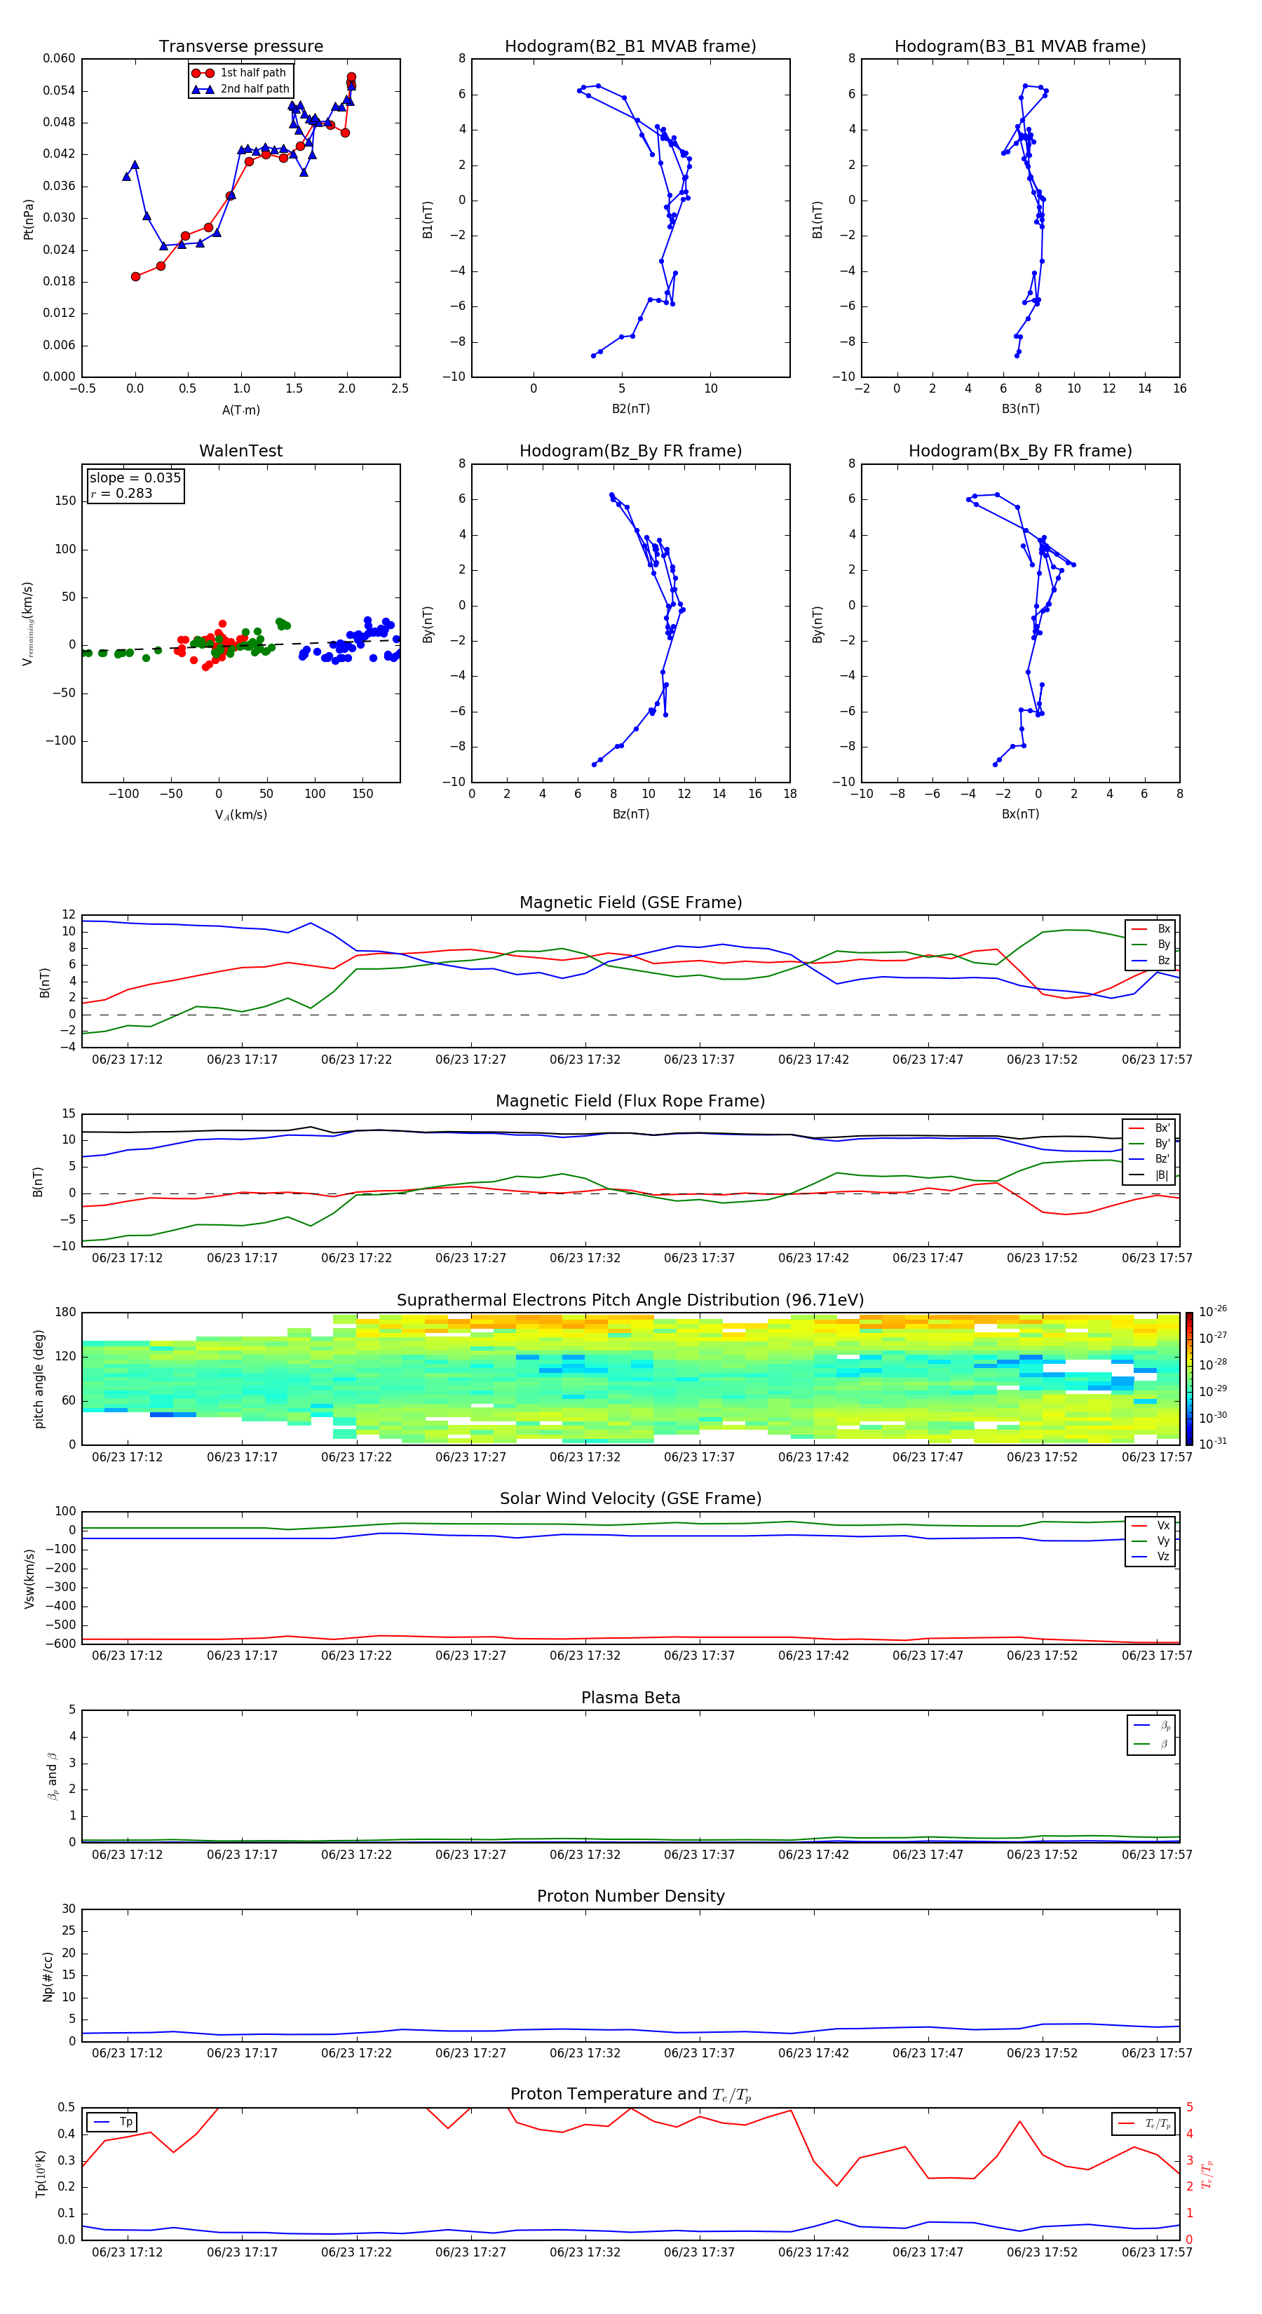Click the '2nd half path' legend entry
Viewport: 1262px width, 2314px height.
(x=240, y=89)
